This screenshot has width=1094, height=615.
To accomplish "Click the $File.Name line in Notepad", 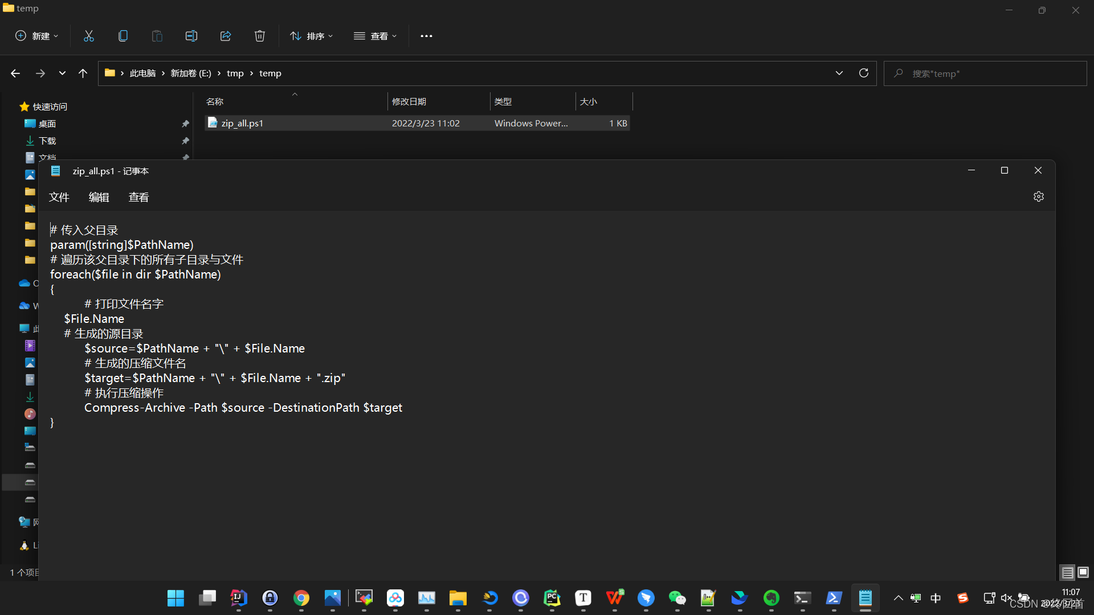I will coord(94,319).
